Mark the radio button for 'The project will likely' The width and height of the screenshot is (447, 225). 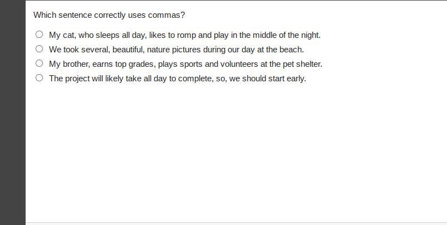point(39,78)
